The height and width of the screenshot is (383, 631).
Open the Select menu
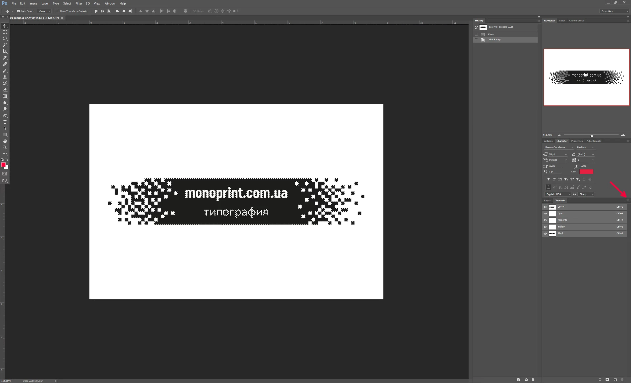pos(67,3)
